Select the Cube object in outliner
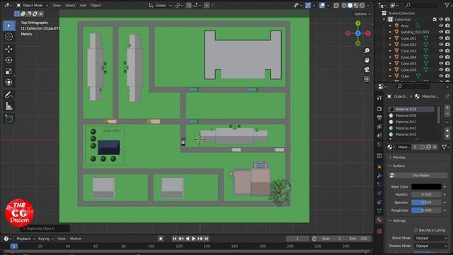 click(405, 76)
